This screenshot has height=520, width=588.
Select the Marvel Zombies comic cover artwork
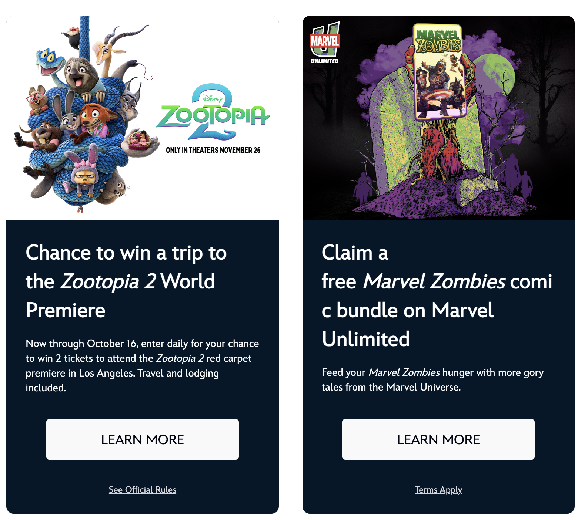pos(439,71)
